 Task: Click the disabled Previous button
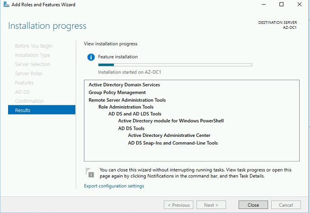[x=179, y=205]
